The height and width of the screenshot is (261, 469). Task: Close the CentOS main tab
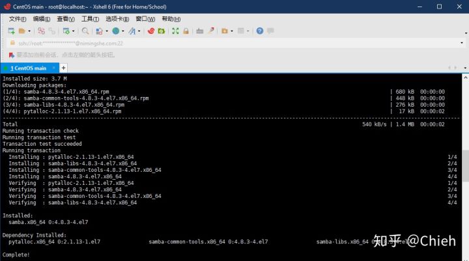click(54, 68)
